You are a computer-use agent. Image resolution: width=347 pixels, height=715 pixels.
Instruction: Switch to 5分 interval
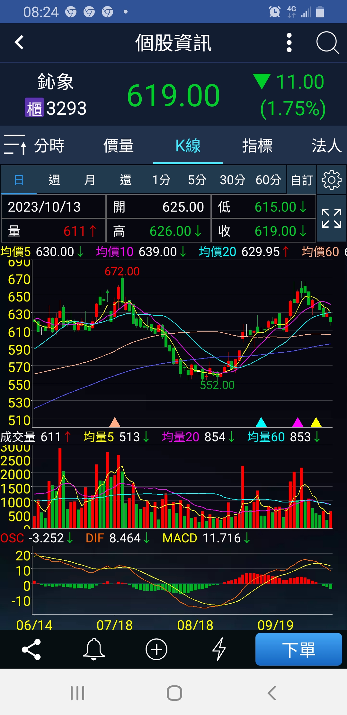[x=197, y=180]
